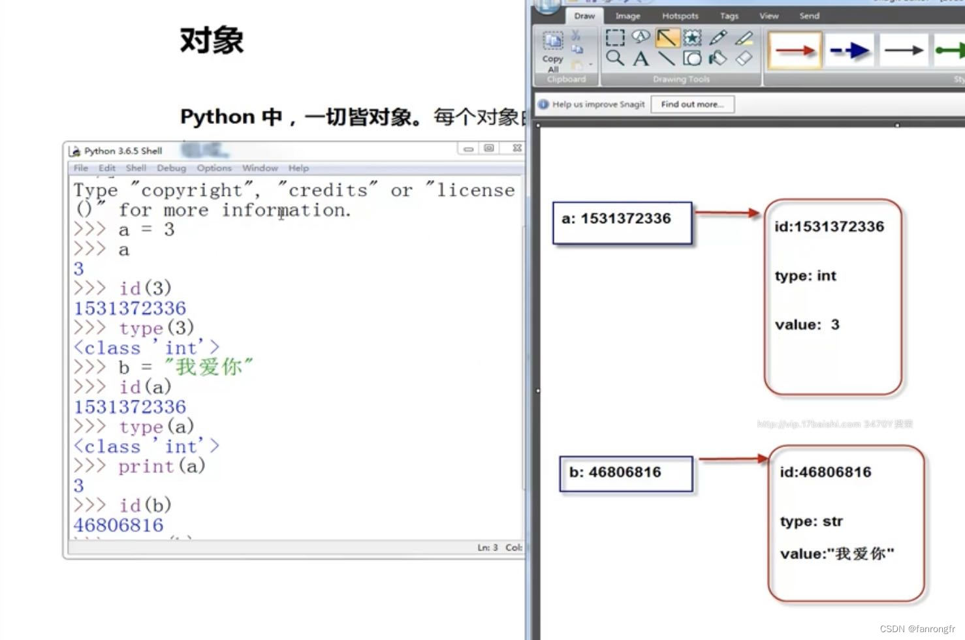Open the Window menu in Python Shell
Viewport: 965px width, 640px height.
click(260, 168)
